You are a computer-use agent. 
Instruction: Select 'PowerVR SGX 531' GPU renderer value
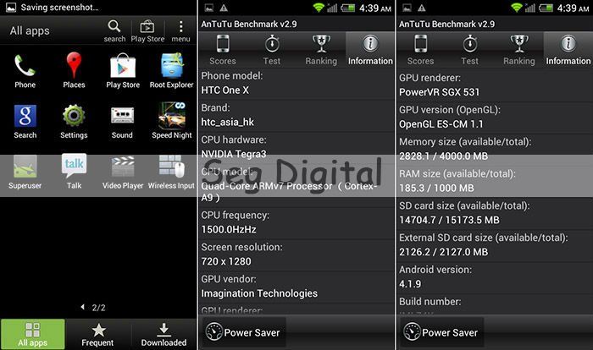439,92
